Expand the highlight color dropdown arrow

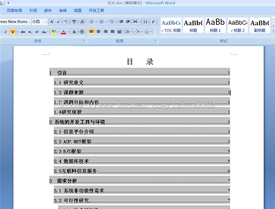tap(58, 32)
